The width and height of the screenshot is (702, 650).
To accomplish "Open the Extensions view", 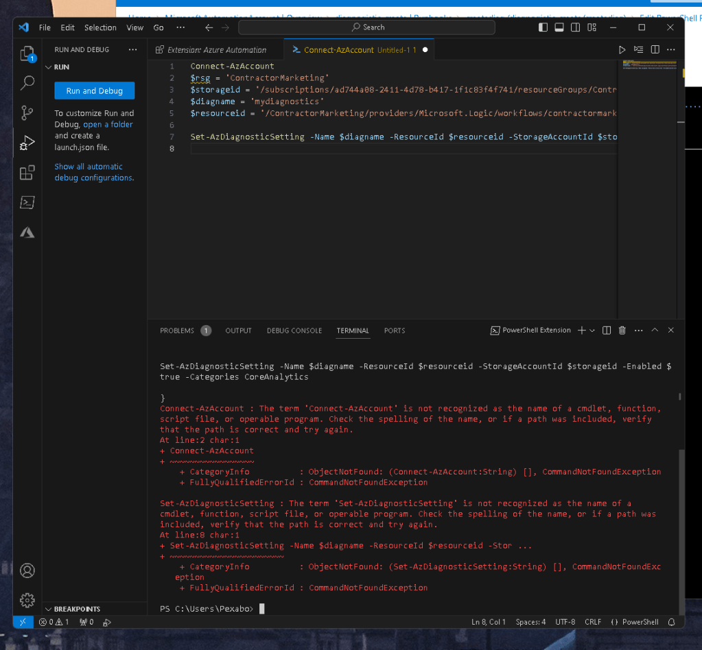I will coord(27,172).
